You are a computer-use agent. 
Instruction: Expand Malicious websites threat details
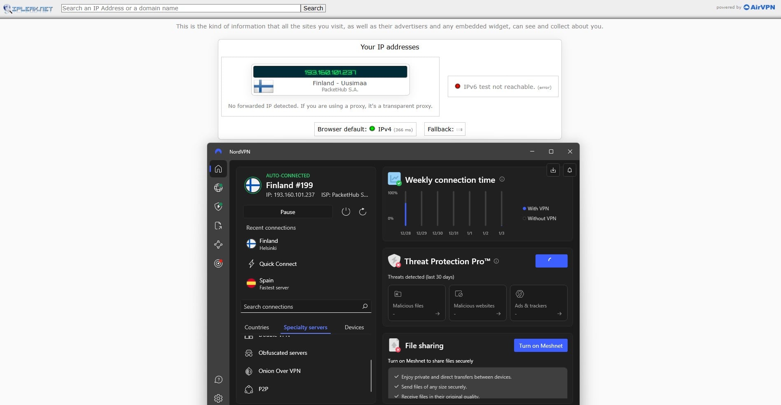498,314
